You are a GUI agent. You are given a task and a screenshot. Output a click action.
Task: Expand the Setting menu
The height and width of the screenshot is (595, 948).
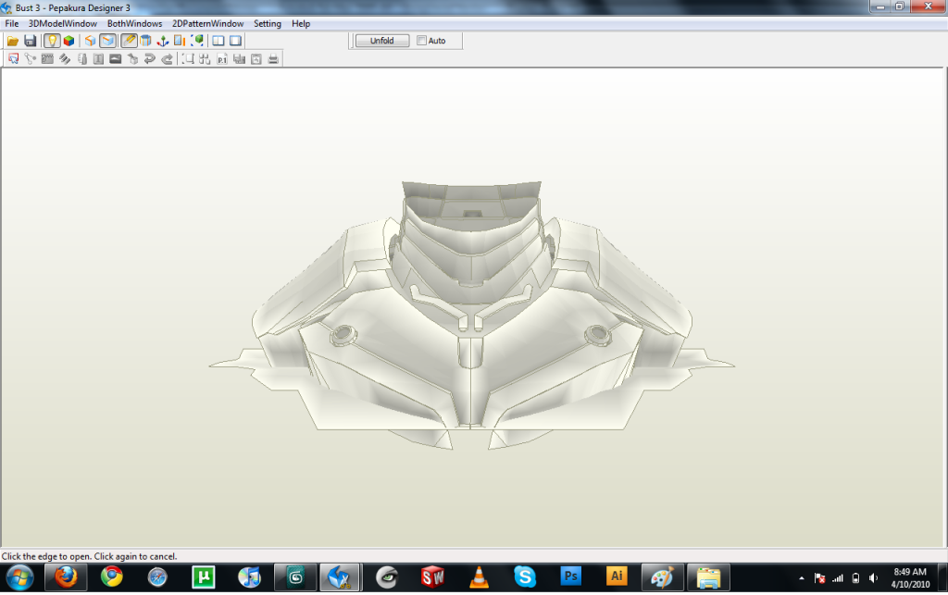pos(268,23)
